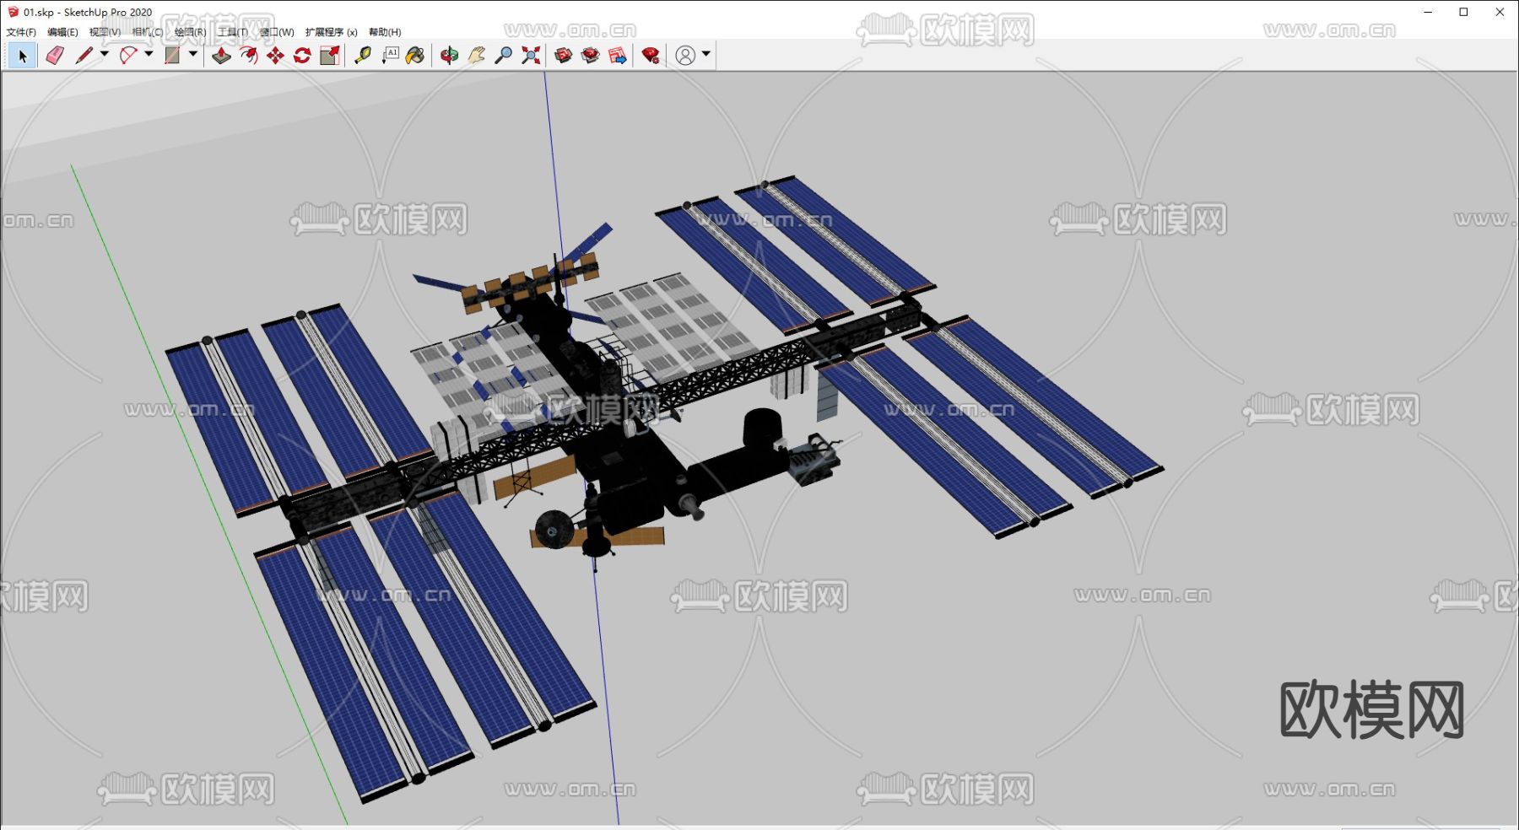Select the Pan hand tool
The width and height of the screenshot is (1519, 830).
(476, 56)
